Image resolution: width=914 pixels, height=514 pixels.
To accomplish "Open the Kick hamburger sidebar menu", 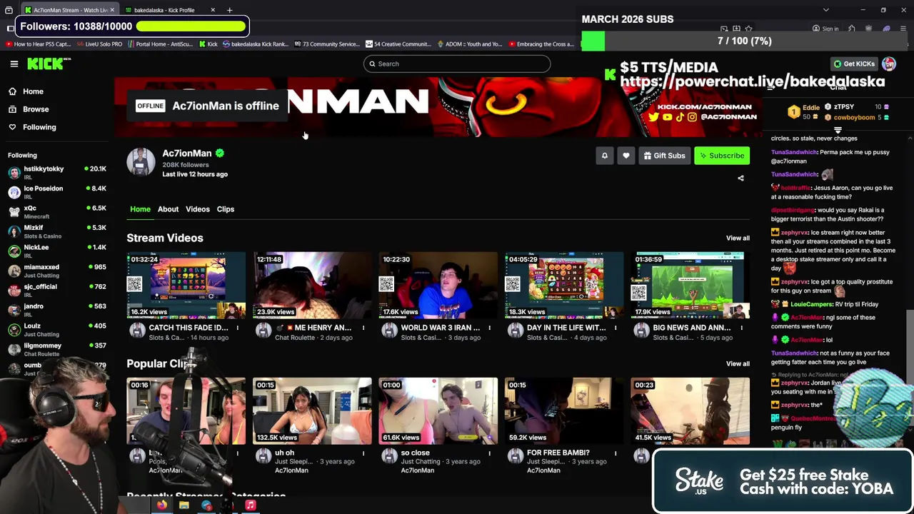I will coord(14,64).
